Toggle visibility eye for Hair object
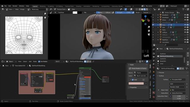The width and height of the screenshot is (190, 107). tap(185, 27)
